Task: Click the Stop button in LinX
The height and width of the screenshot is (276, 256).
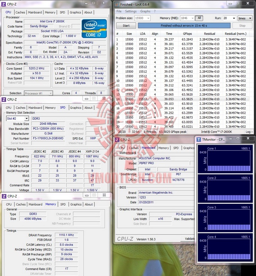Action: 242,26
